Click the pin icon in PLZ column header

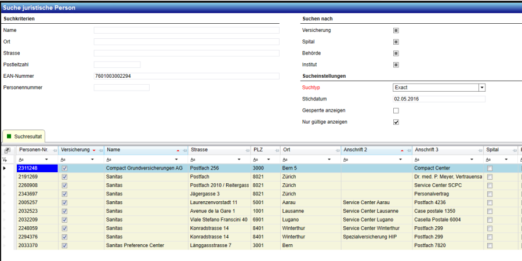tap(277, 150)
